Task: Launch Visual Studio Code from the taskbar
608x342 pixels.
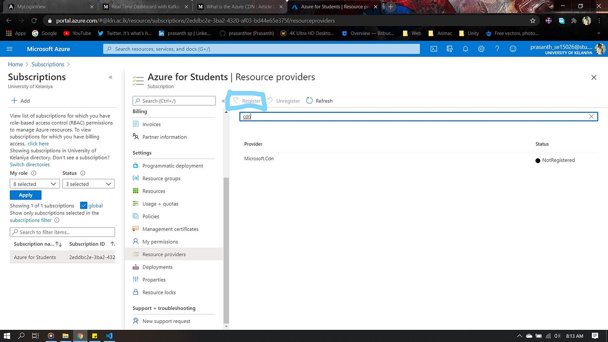Action: 109,336
